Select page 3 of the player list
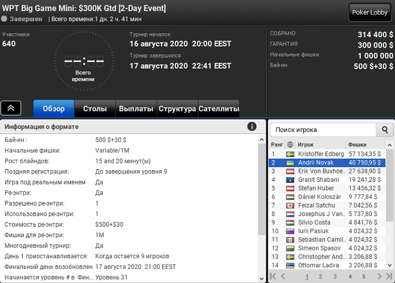Viewport: 395px width, 283px height. (335, 277)
